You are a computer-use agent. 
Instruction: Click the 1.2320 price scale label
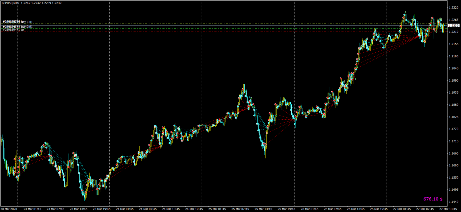click(x=453, y=7)
